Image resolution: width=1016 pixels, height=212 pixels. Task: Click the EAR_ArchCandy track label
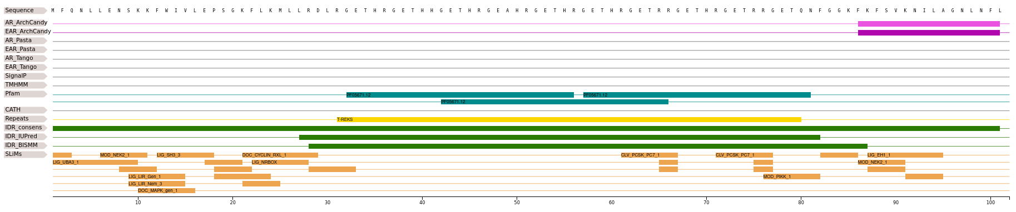pyautogui.click(x=27, y=32)
